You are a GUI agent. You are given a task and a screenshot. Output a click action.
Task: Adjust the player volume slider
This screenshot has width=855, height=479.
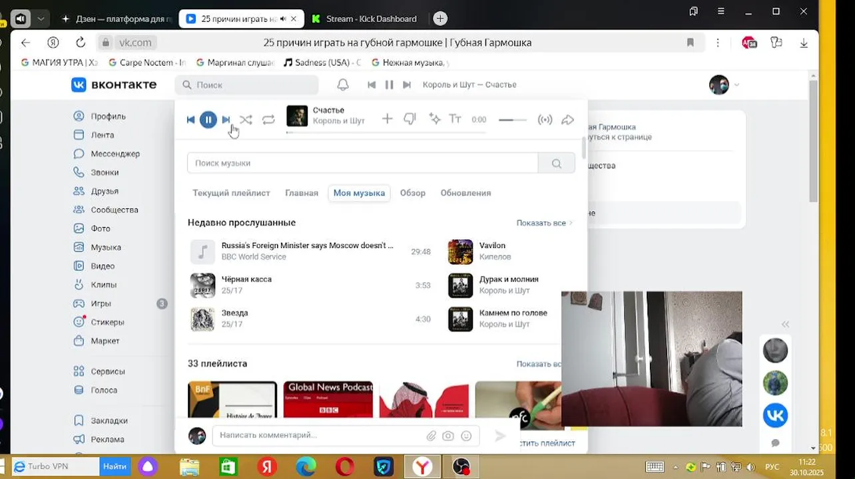513,120
